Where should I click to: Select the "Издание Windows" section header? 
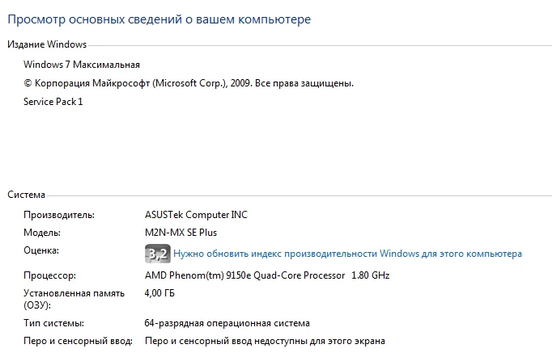pos(47,44)
